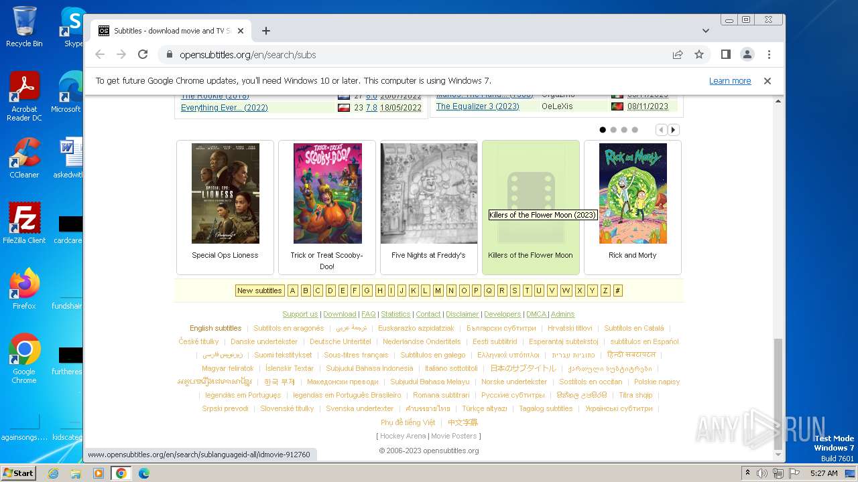Browse subtitles starting with letter M
The height and width of the screenshot is (482, 858).
coord(438,291)
